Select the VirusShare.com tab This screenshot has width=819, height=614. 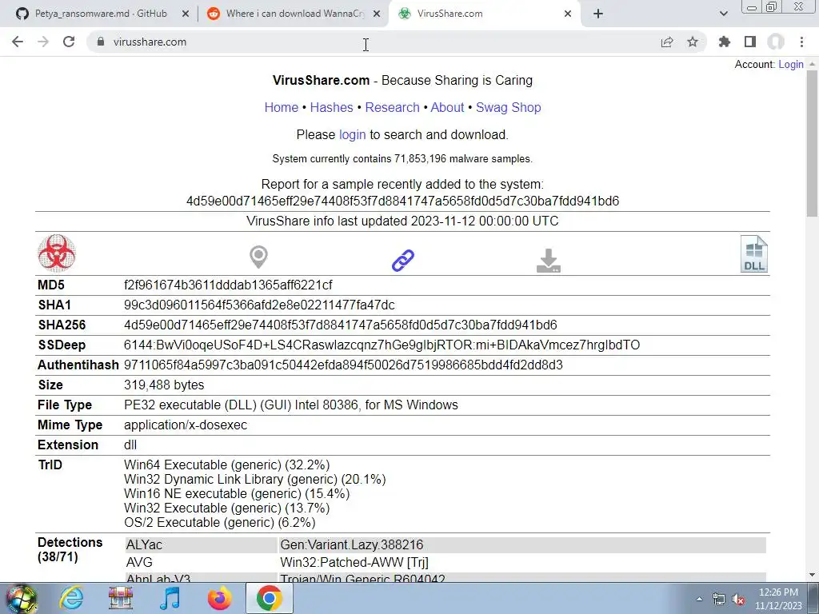tap(483, 14)
